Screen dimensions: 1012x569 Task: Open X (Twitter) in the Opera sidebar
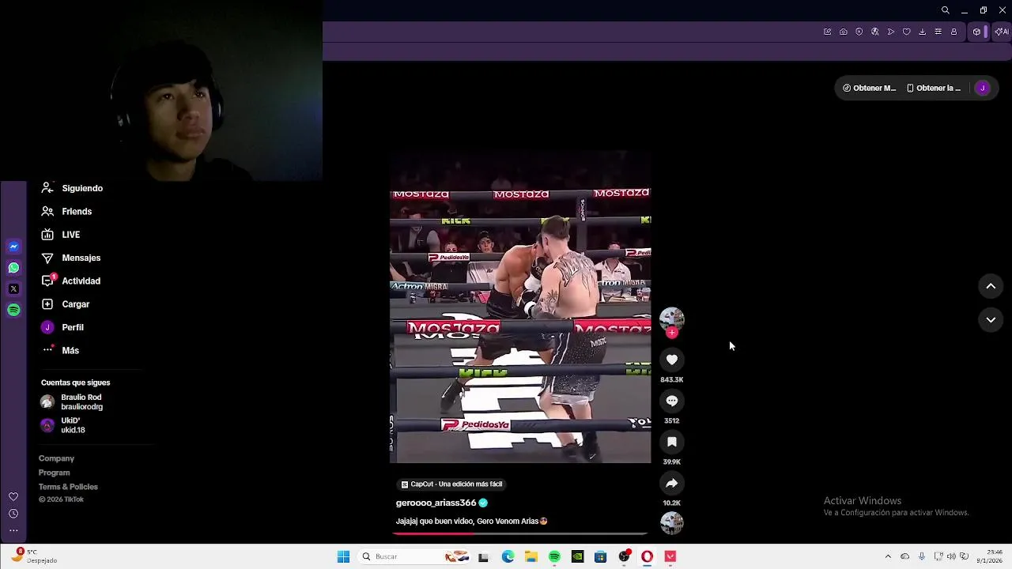pos(13,289)
